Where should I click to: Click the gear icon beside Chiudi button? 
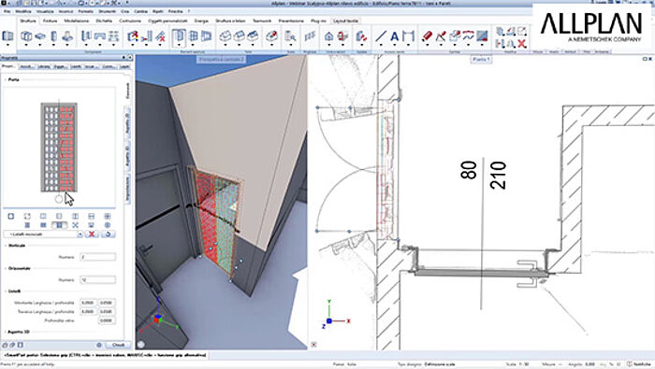click(99, 345)
